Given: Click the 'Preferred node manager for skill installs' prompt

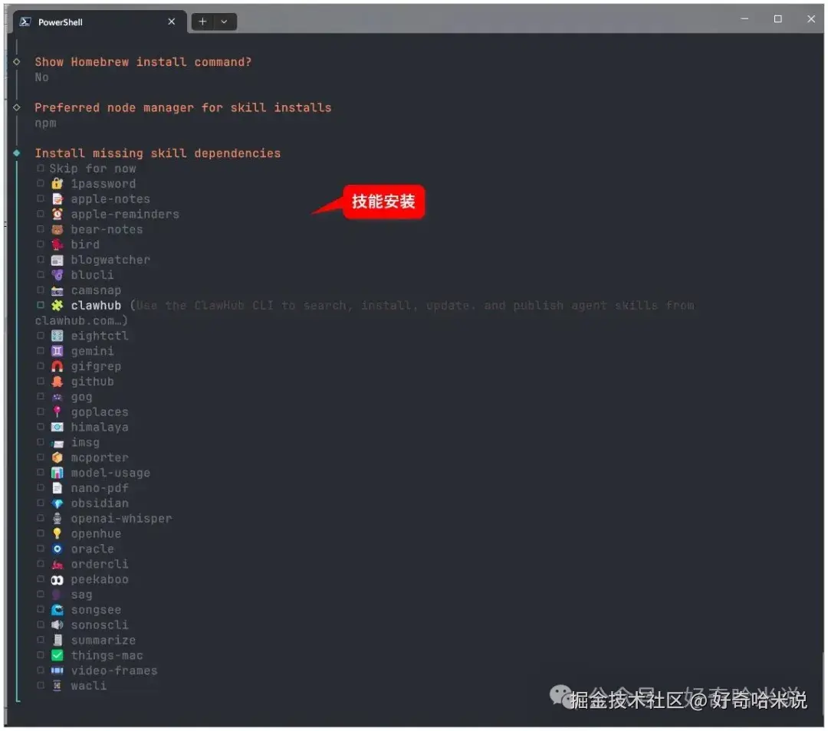Looking at the screenshot, I should [183, 108].
